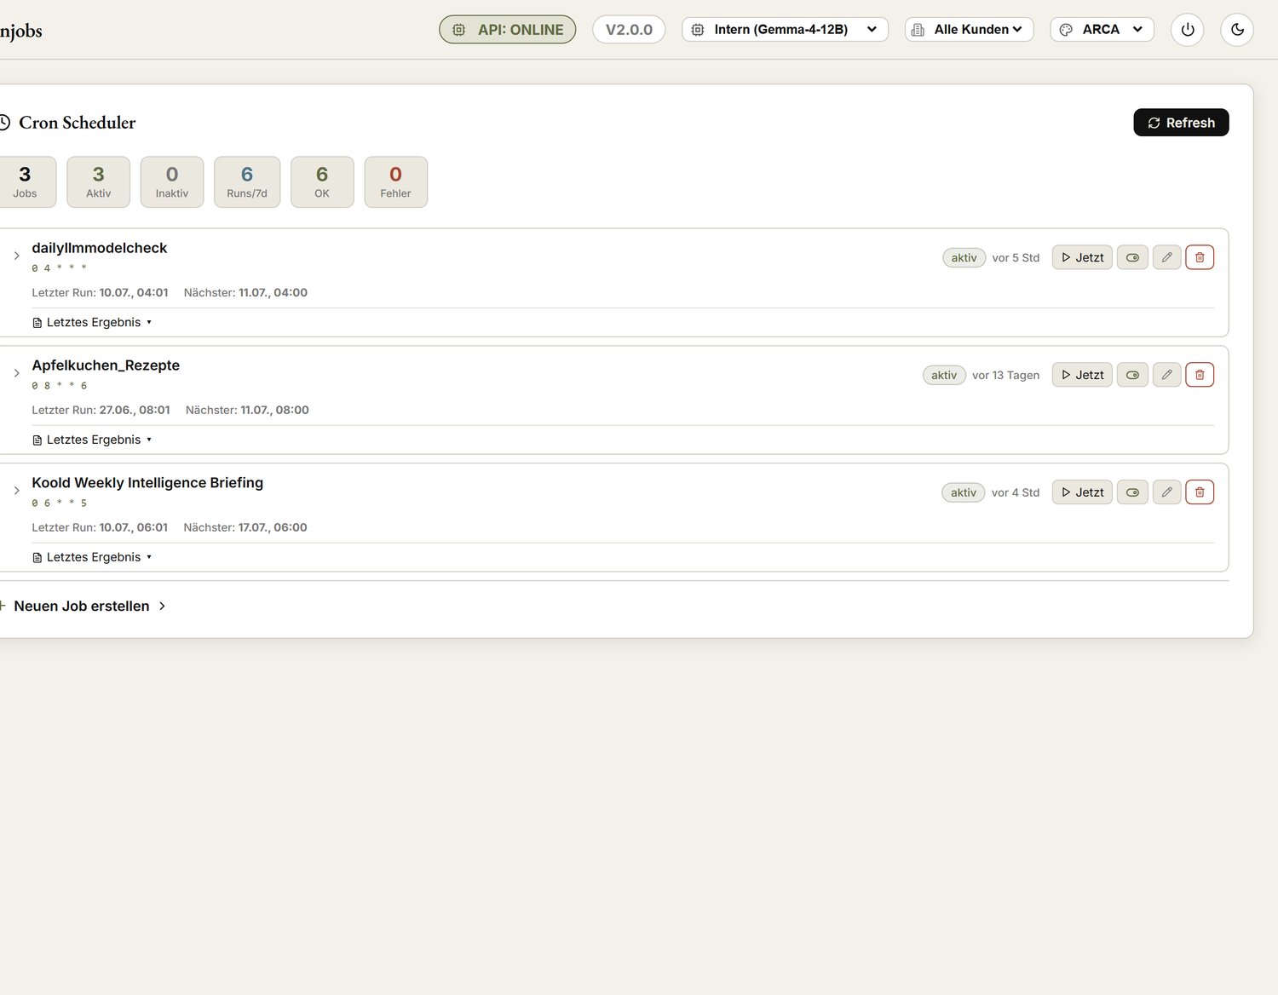Delete the Koold Weekly Intelligence Briefing job
The width and height of the screenshot is (1278, 995).
pyautogui.click(x=1200, y=492)
